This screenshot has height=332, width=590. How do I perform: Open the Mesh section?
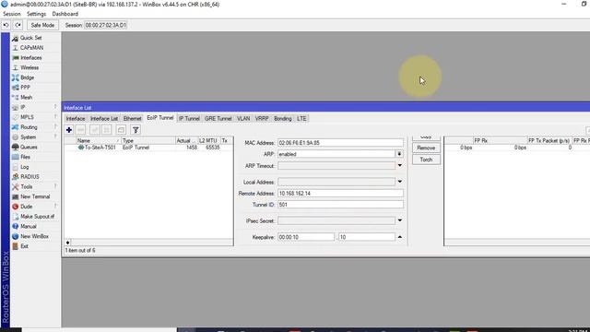(x=26, y=98)
